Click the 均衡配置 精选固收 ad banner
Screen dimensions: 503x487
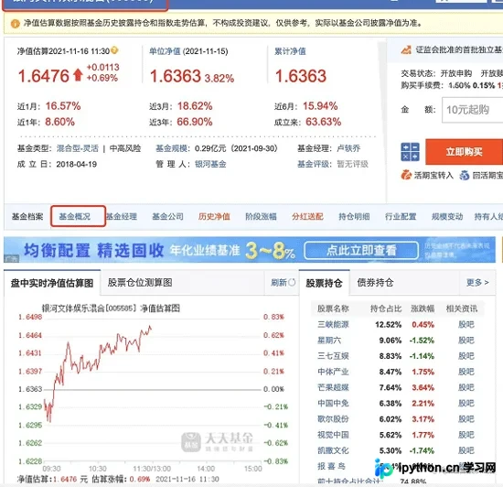pos(250,250)
